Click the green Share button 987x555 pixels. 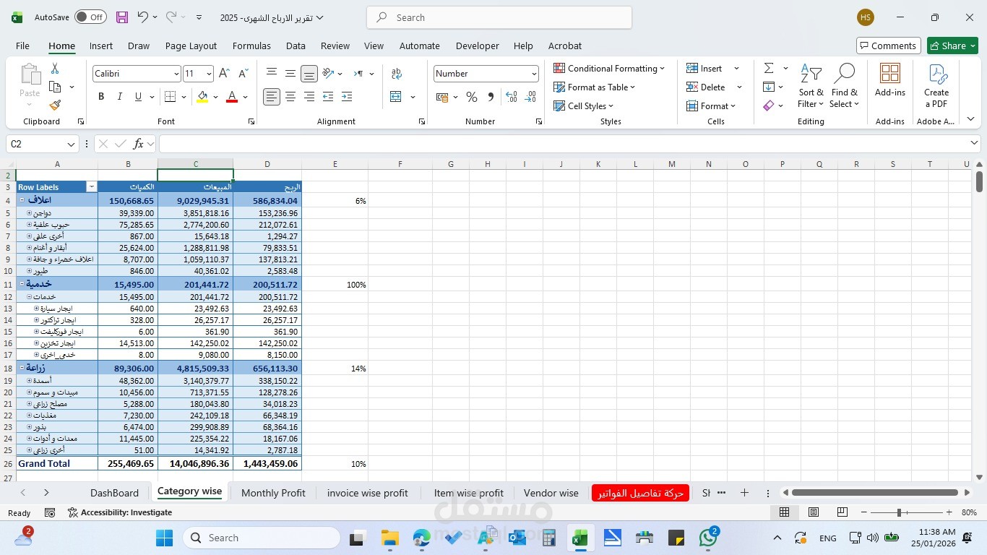point(952,46)
